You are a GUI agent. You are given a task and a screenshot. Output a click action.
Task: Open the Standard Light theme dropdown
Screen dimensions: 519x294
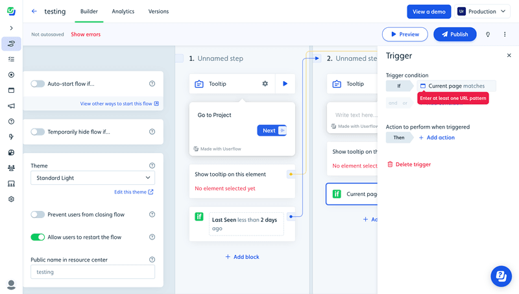93,178
